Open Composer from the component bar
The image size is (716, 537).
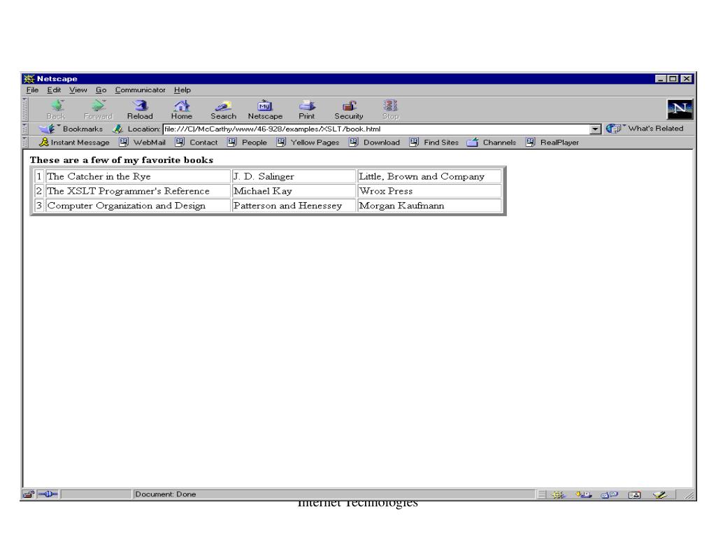tap(660, 494)
